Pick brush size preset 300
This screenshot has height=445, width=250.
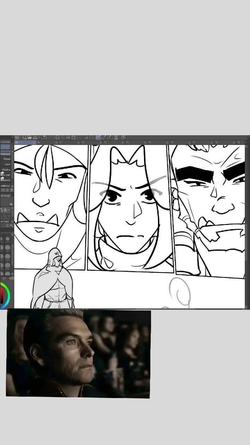click(8, 266)
